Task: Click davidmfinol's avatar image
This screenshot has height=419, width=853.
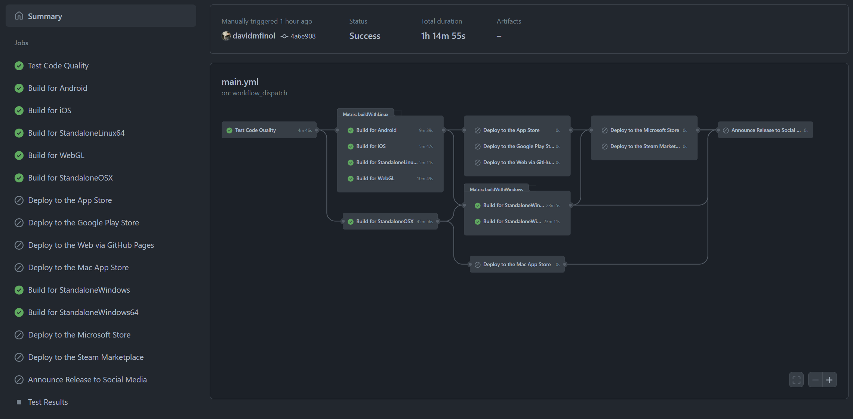Action: (x=226, y=36)
